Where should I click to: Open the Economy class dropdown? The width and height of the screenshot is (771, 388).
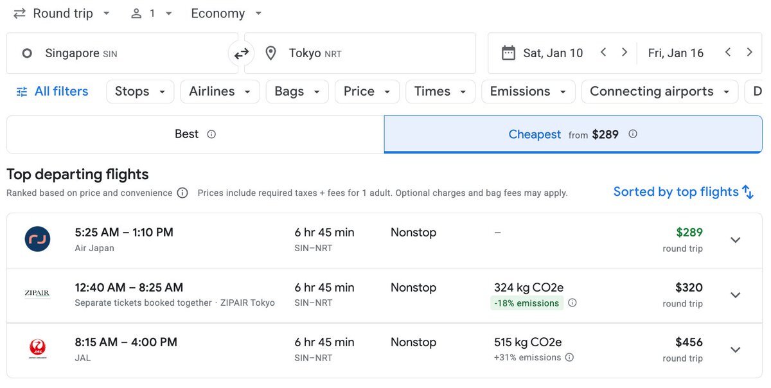tap(226, 13)
